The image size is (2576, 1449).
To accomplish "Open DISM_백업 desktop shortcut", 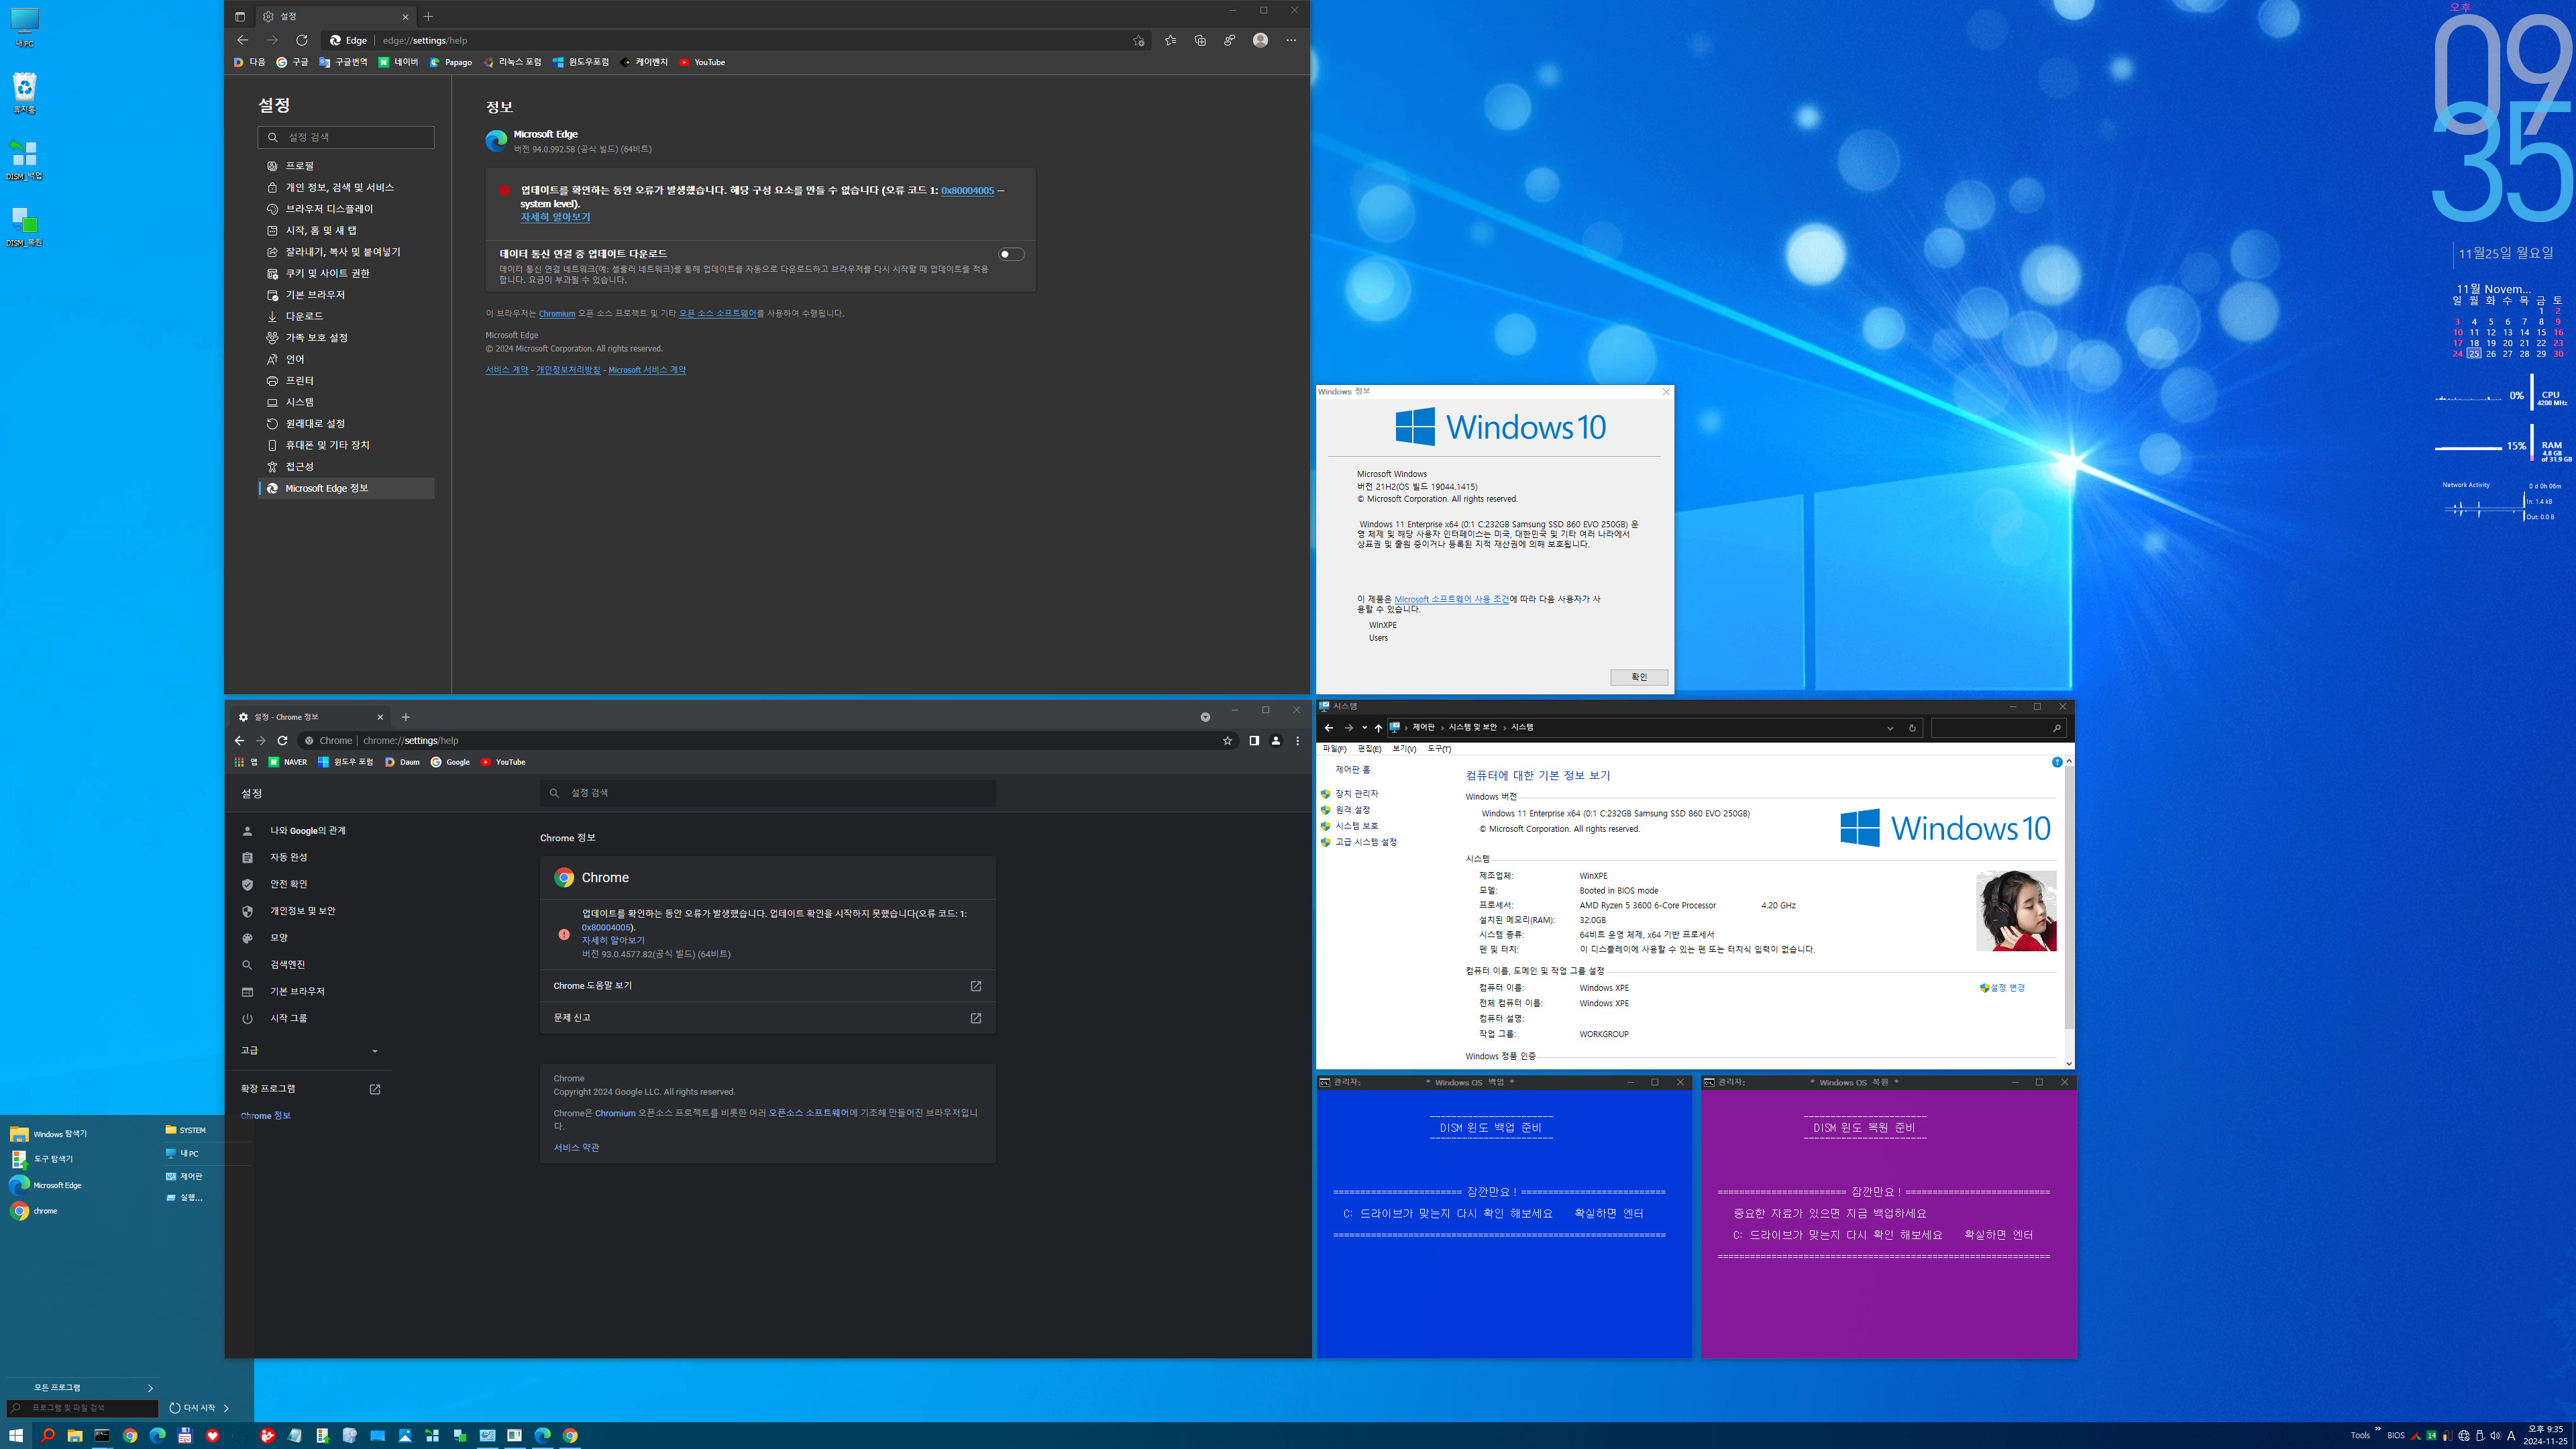I will (24, 160).
